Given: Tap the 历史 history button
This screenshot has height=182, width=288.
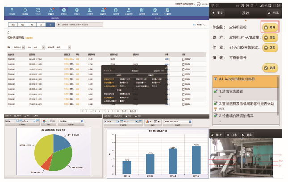Looking at the screenshot, I should click(270, 47).
